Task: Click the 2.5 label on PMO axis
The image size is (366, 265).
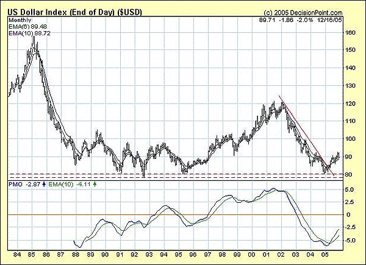Action: tap(349, 202)
